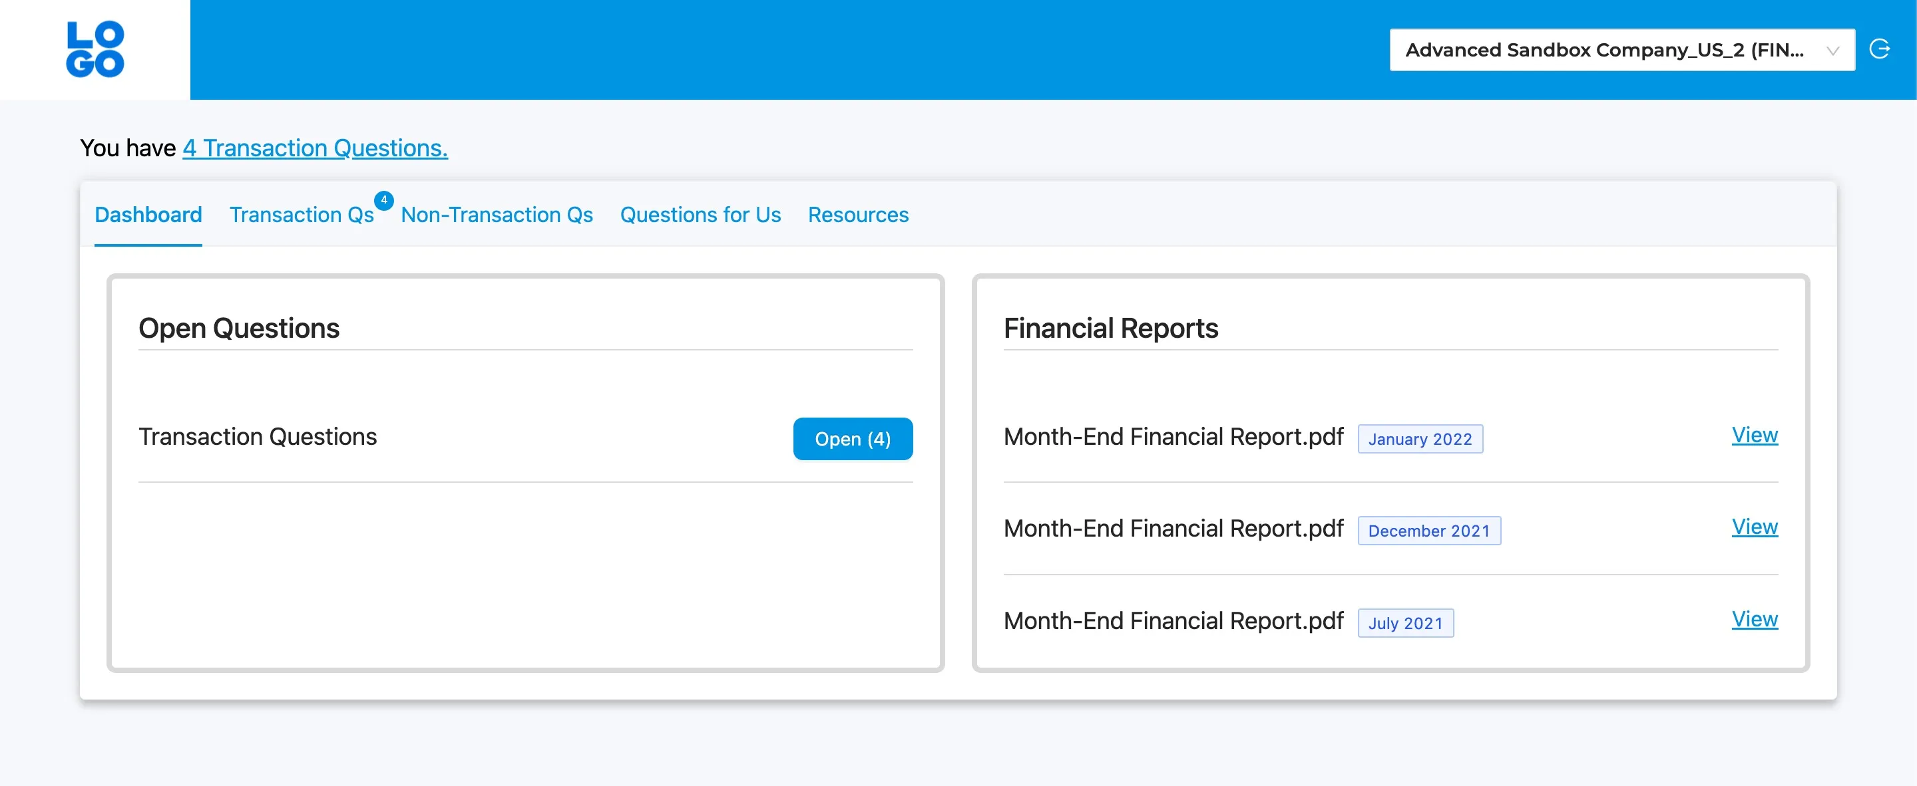Switch to the Transaction Qs tab

302,215
